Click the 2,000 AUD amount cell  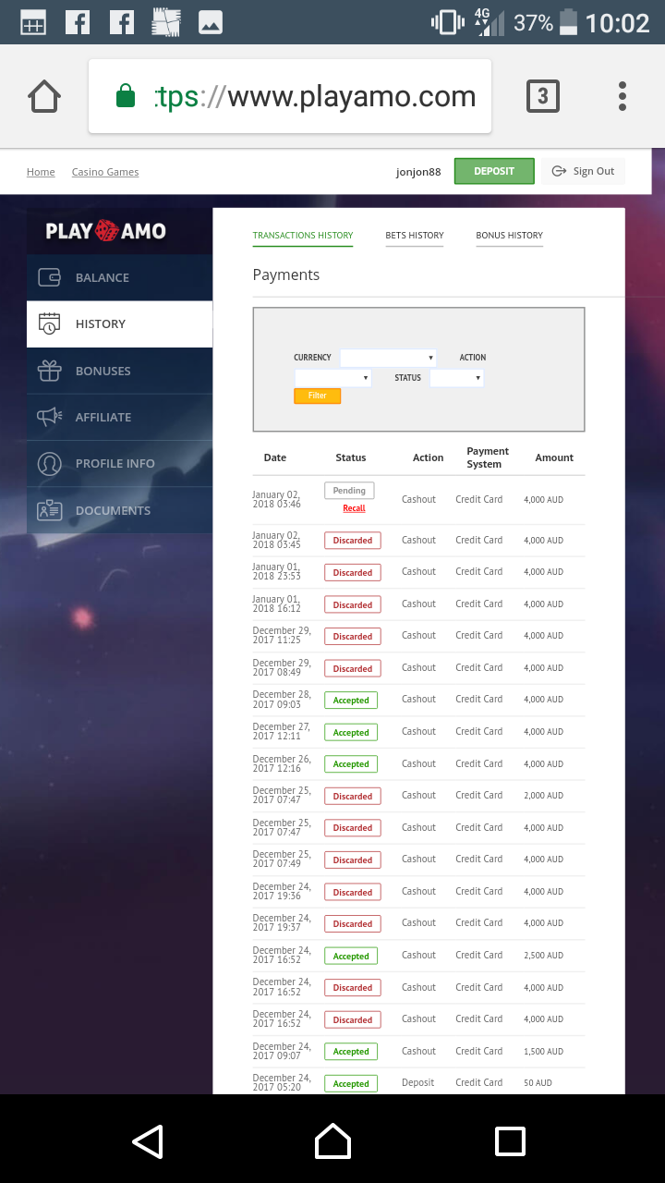543,796
